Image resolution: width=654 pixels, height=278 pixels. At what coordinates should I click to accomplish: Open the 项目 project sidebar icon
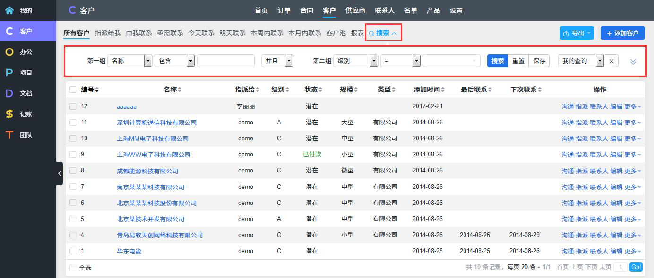[x=9, y=73]
